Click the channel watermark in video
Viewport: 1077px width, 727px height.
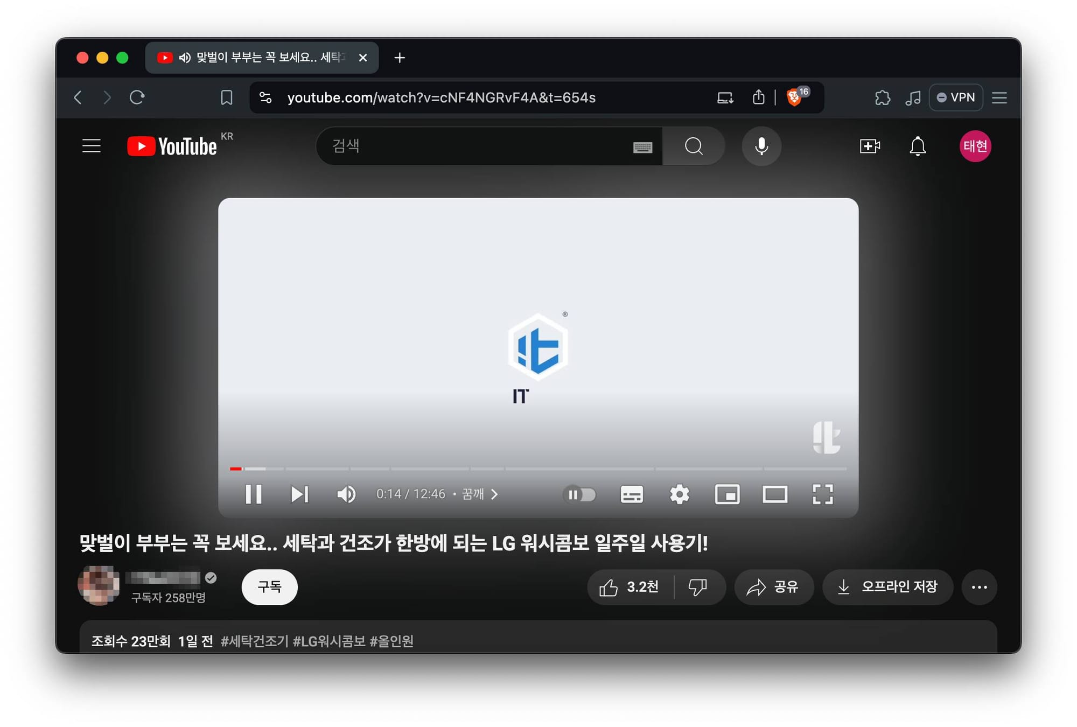point(826,437)
